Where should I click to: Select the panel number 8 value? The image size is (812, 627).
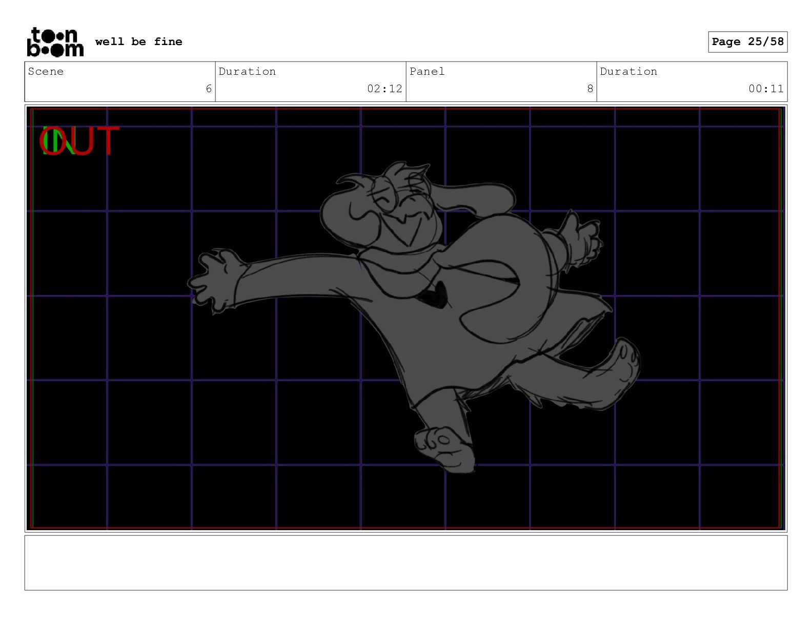pos(590,89)
